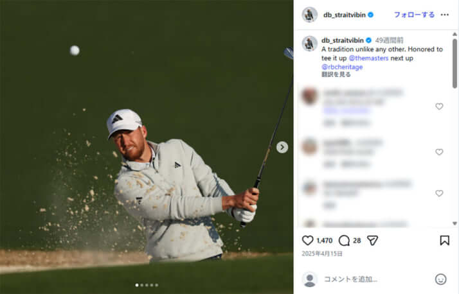Like the third blurred comment

point(439,193)
